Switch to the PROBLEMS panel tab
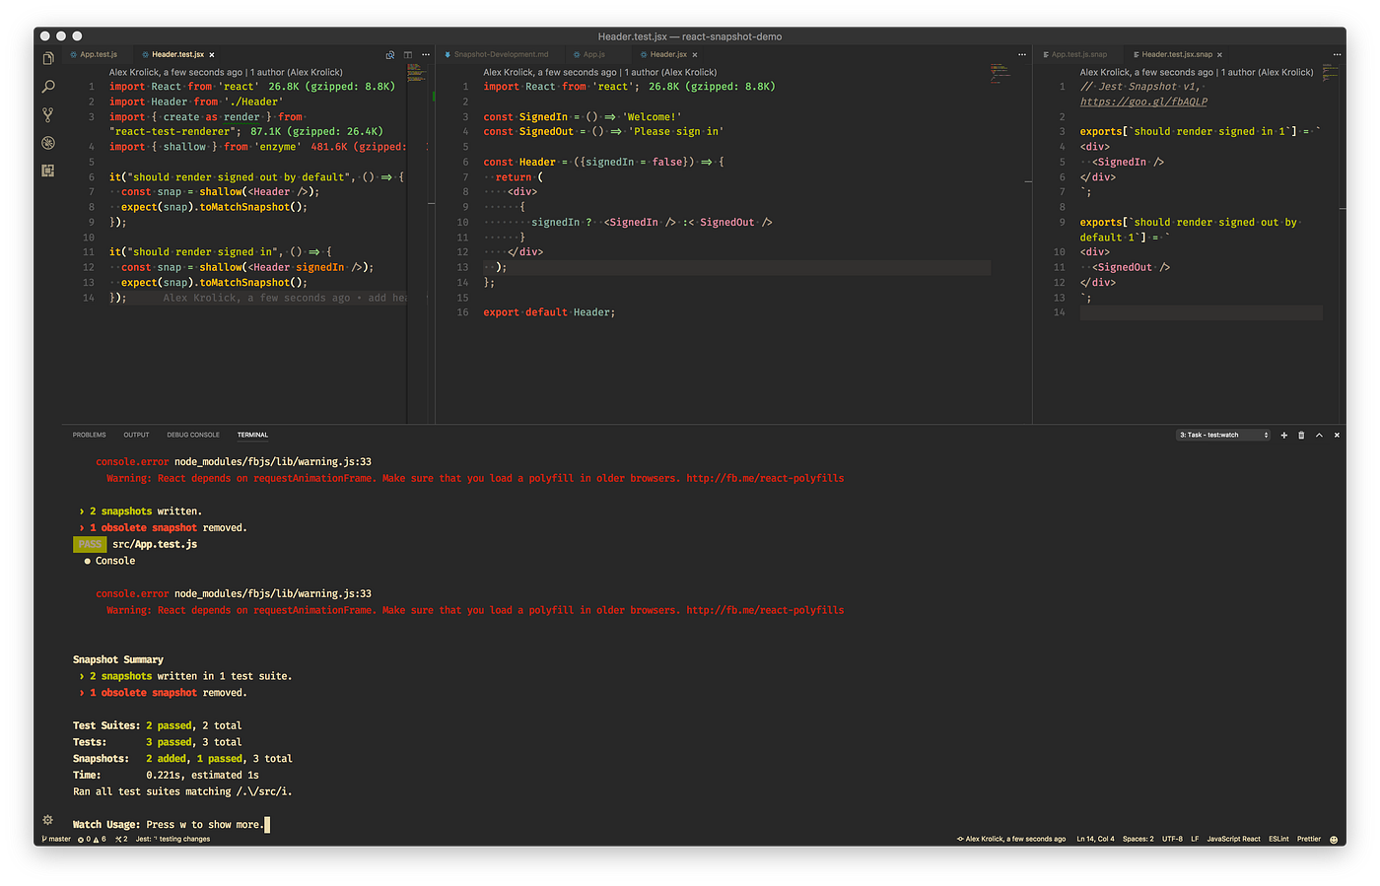This screenshot has width=1380, height=886. [89, 435]
